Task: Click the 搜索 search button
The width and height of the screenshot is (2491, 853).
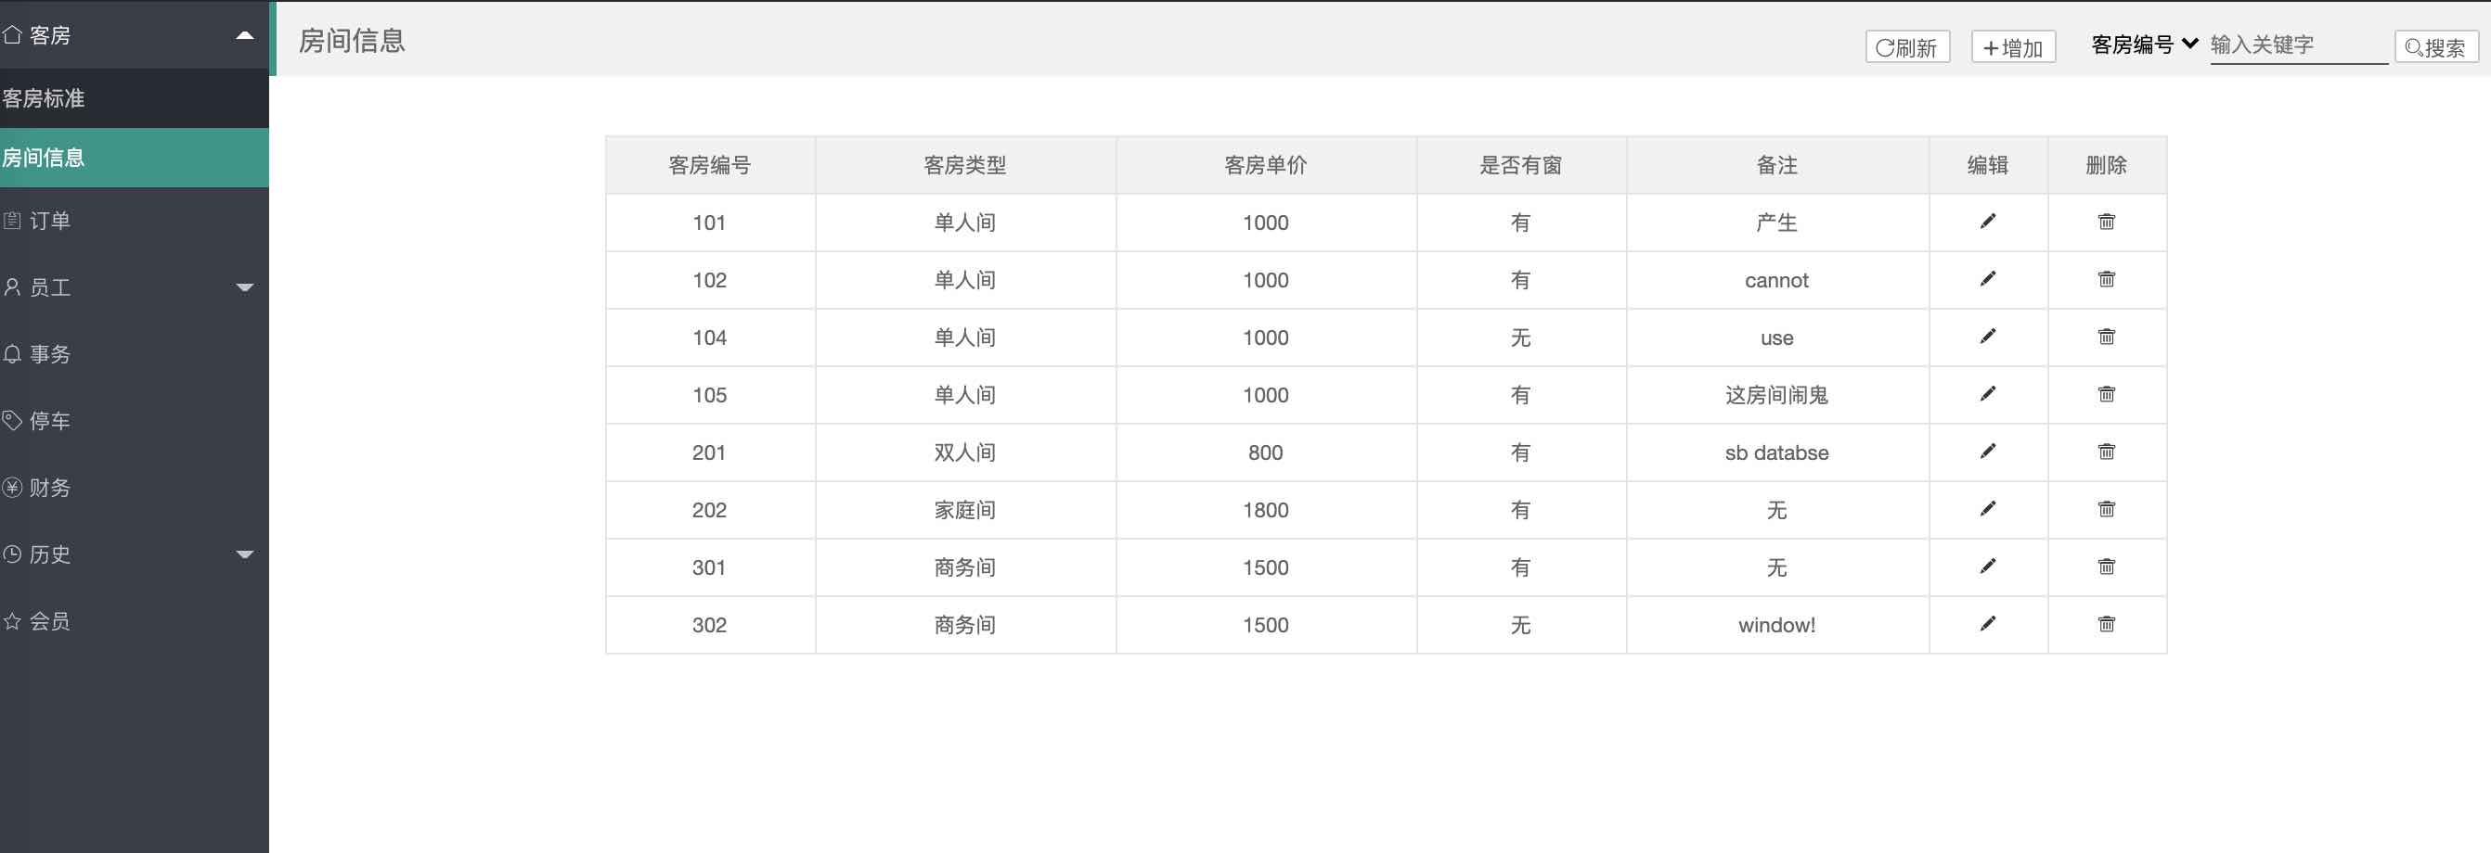Action: click(2437, 47)
